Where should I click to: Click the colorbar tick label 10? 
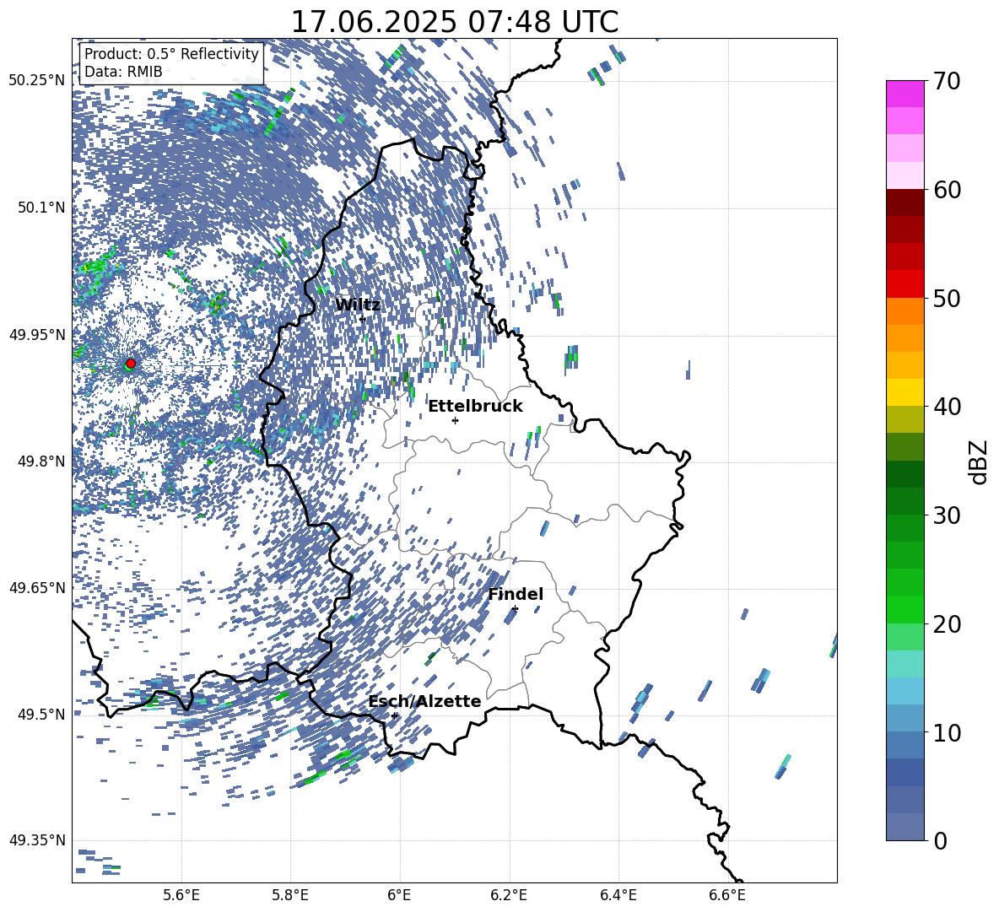(947, 732)
